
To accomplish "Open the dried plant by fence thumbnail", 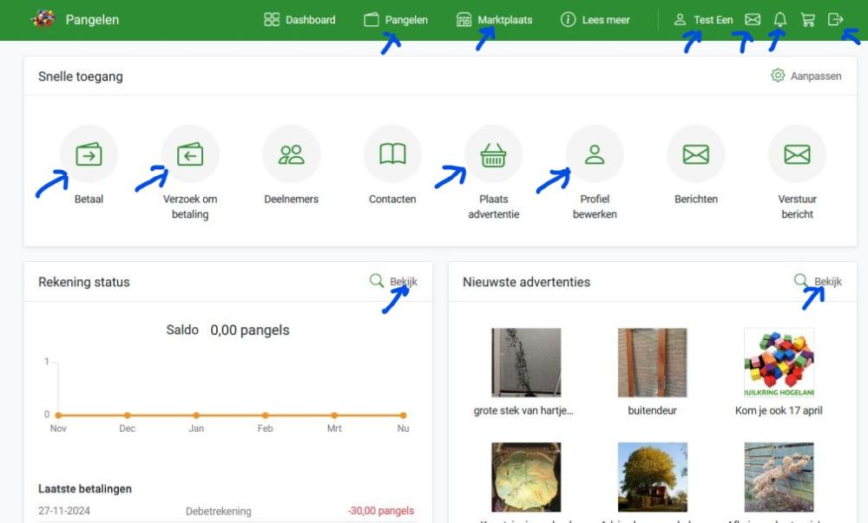I will pyautogui.click(x=779, y=476).
